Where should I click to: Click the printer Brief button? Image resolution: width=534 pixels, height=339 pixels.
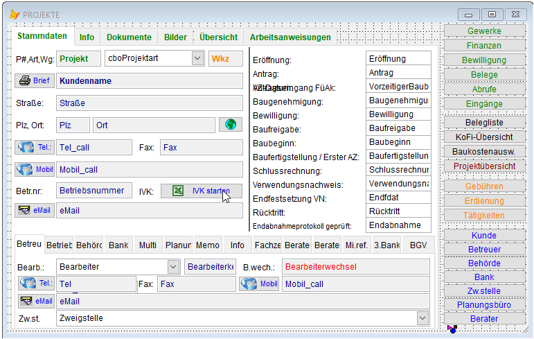[x=35, y=81]
